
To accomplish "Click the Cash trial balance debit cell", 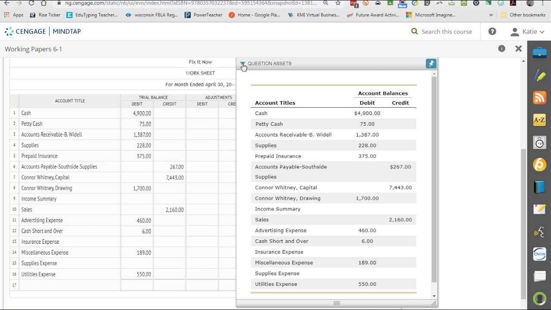I will click(137, 113).
